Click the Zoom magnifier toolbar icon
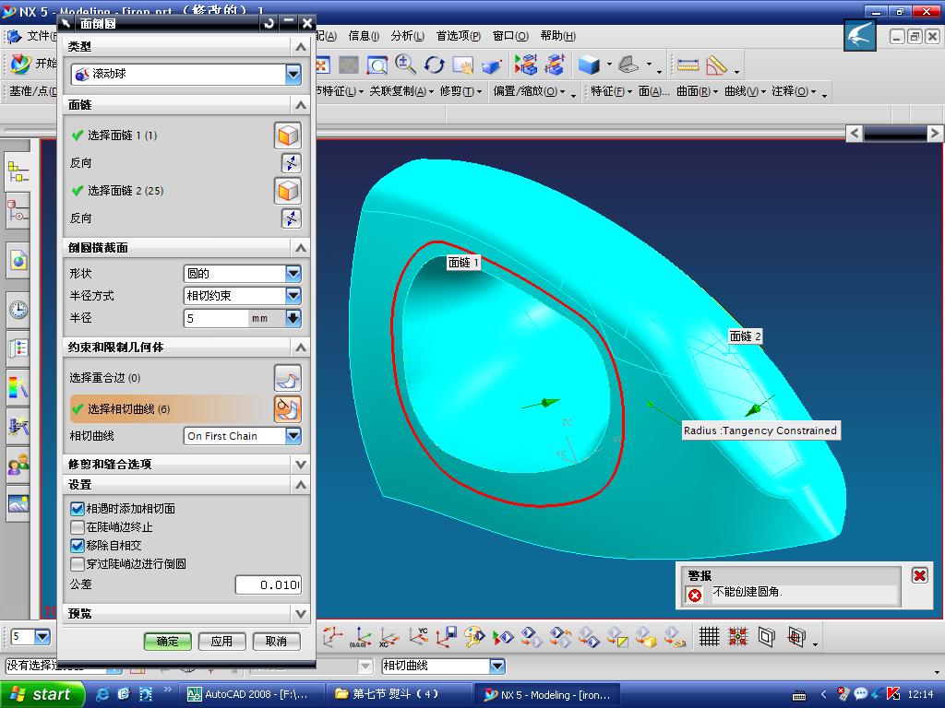Screen dimensions: 945x708 (405, 65)
